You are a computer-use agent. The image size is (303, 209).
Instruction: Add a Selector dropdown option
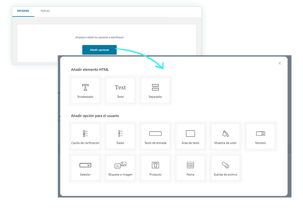[85, 168]
